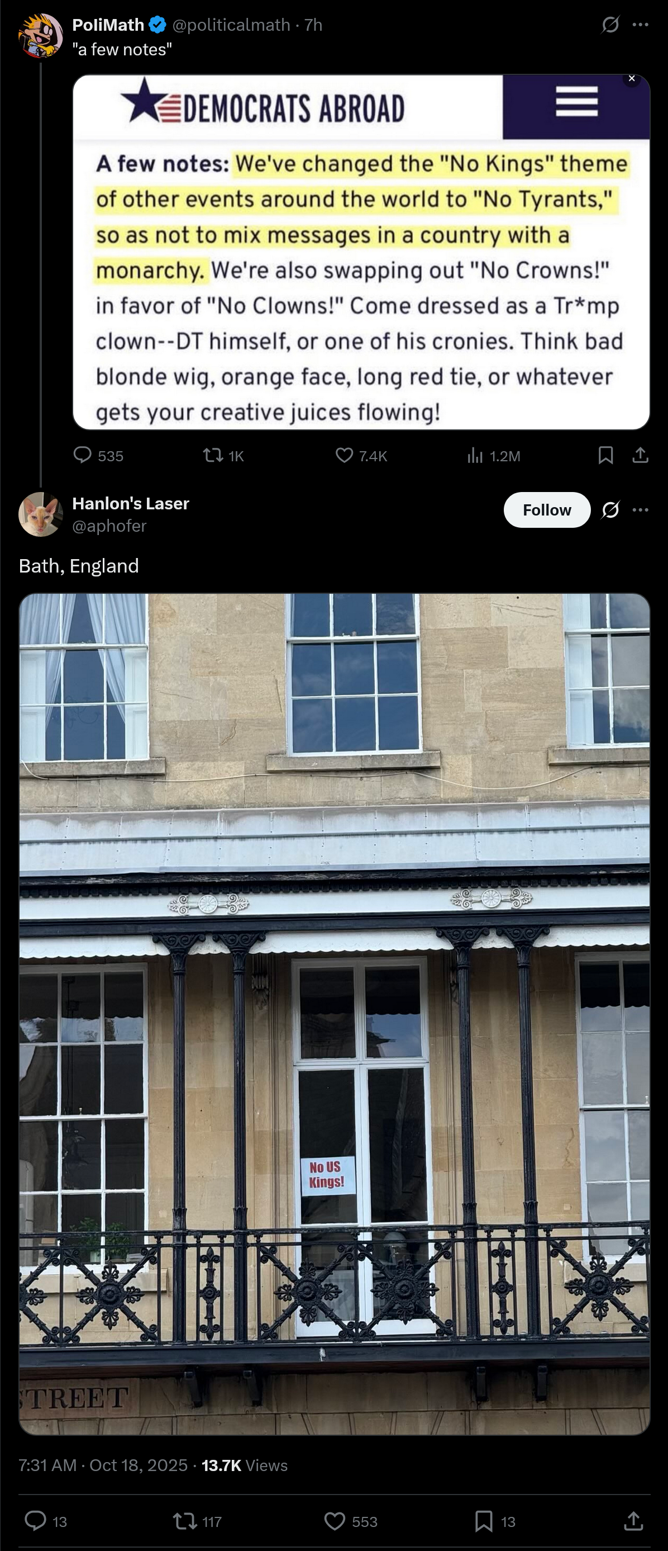Open Hanlon's Laser cat avatar
Image resolution: width=668 pixels, height=1551 pixels.
pos(40,514)
